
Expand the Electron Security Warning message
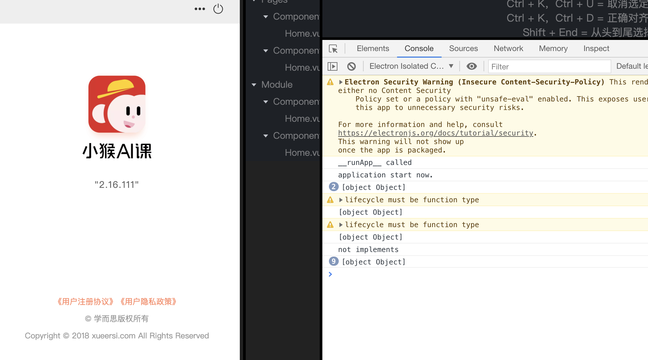point(341,82)
